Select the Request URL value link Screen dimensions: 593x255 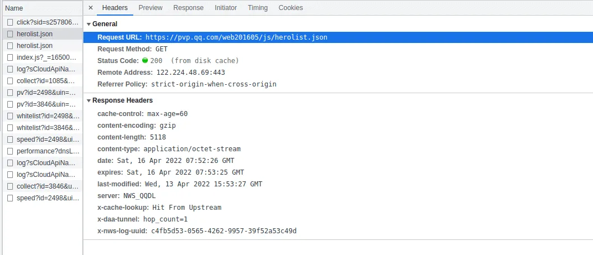coord(236,37)
